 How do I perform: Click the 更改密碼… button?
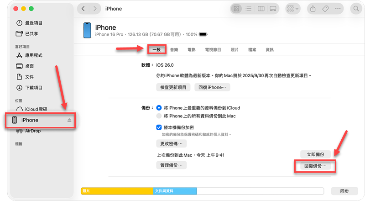pos(172,143)
